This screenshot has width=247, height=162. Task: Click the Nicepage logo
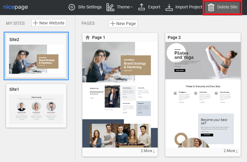pyautogui.click(x=16, y=7)
